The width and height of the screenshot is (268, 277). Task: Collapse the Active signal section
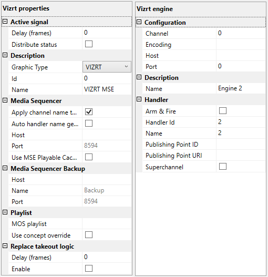tap(5, 22)
